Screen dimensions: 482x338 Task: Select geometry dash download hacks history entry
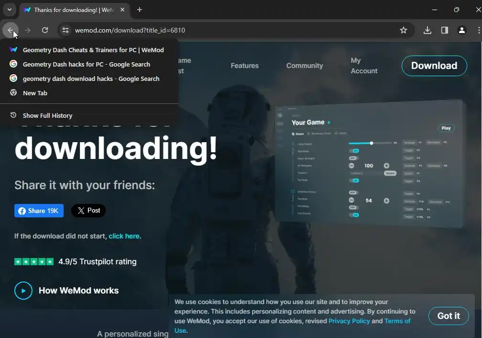click(x=89, y=79)
